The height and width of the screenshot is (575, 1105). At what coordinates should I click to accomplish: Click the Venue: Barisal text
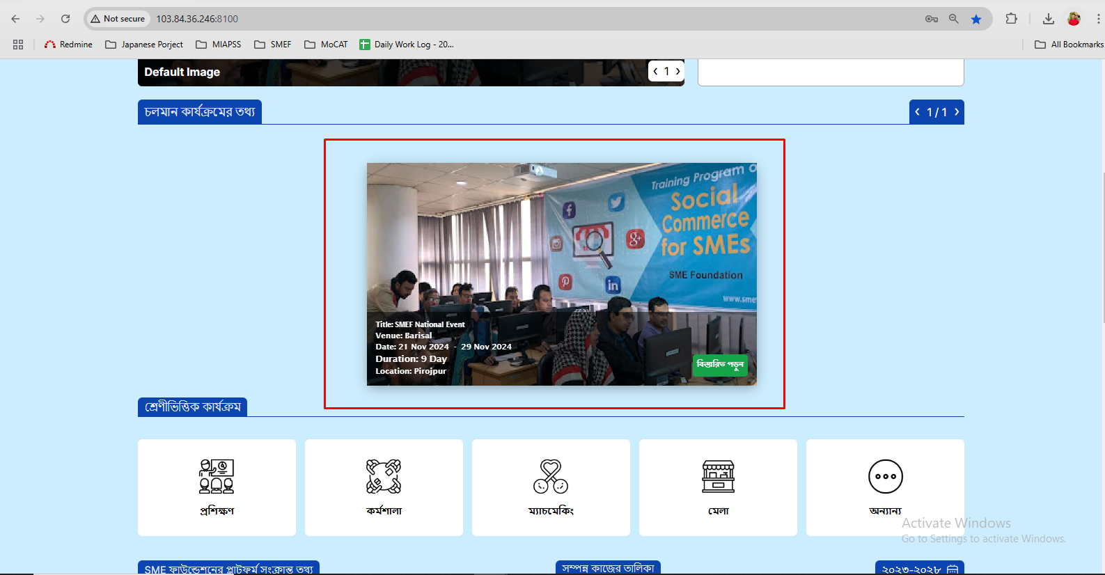pyautogui.click(x=404, y=336)
